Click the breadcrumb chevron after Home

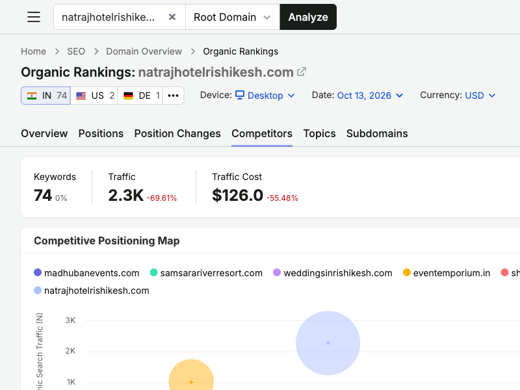pyautogui.click(x=57, y=51)
